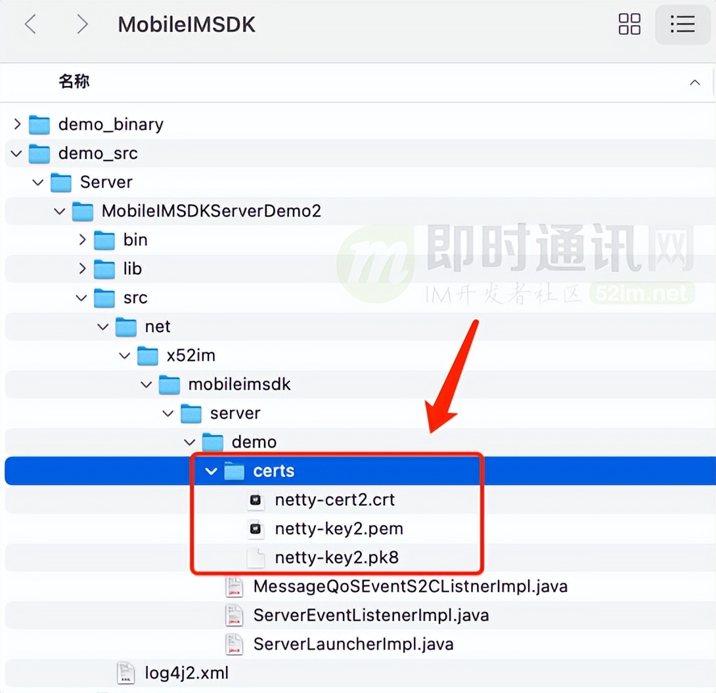716x693 pixels.
Task: Click the mobileimsdk folder name
Action: click(x=239, y=385)
